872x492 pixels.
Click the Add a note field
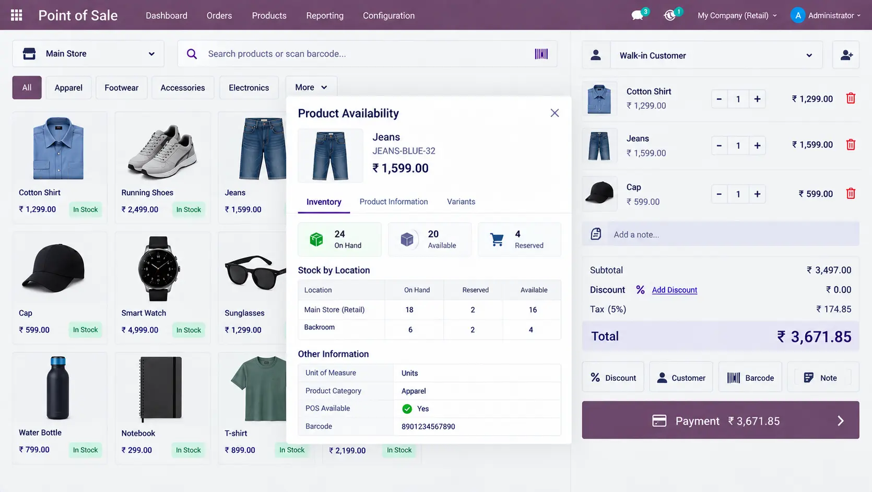(x=721, y=234)
